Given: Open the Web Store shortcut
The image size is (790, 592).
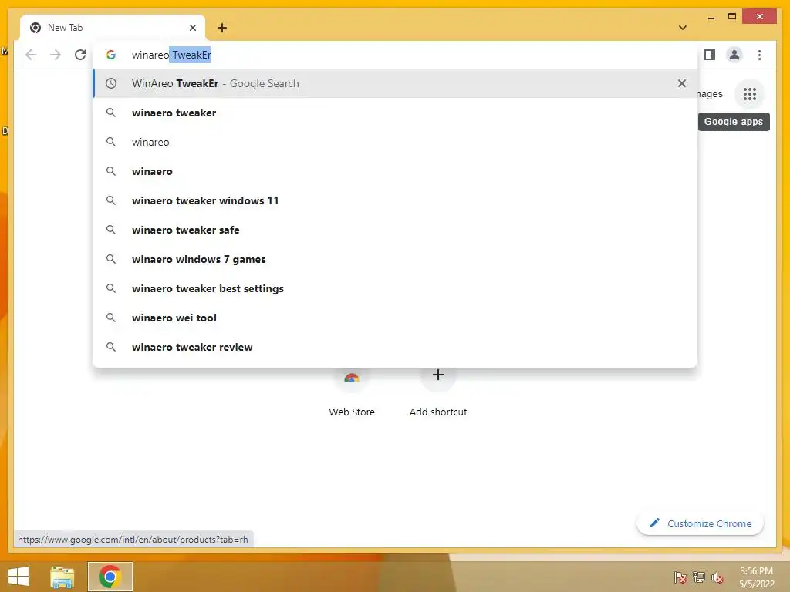Looking at the screenshot, I should pos(352,395).
